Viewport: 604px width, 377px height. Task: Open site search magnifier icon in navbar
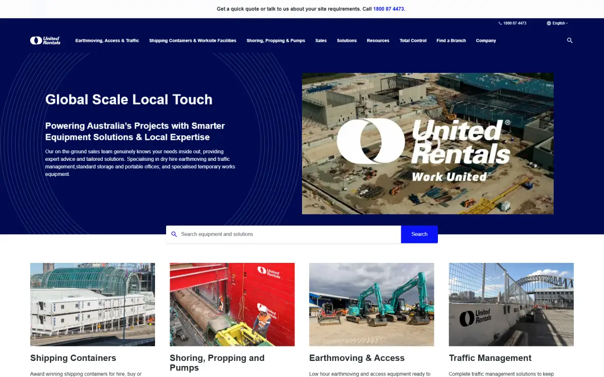click(x=570, y=40)
